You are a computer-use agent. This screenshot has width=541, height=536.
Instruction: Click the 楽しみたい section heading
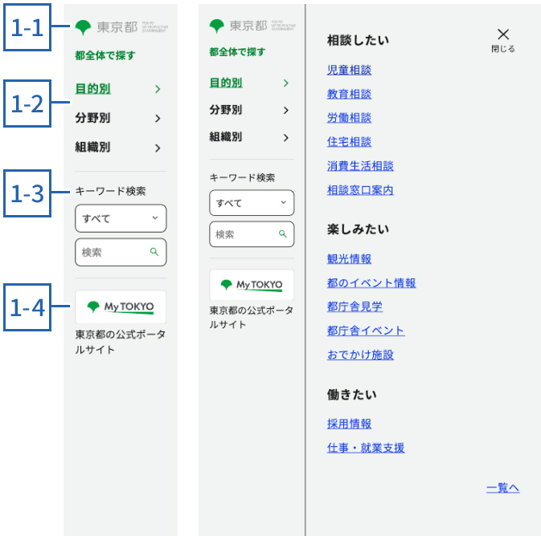(x=358, y=229)
